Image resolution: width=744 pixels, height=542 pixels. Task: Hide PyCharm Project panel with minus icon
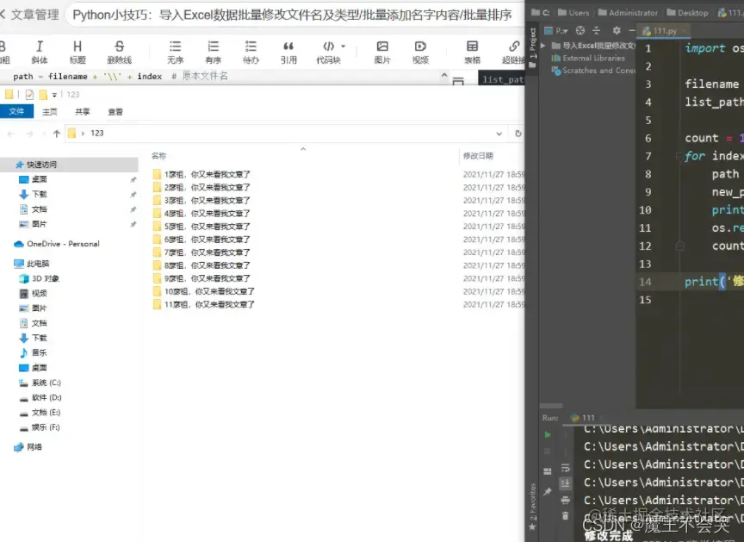point(631,31)
